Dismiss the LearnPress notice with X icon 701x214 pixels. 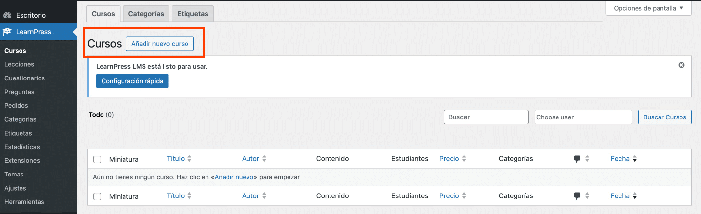tap(681, 65)
